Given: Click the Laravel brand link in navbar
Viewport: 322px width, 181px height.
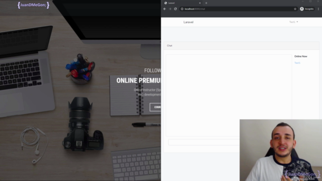Looking at the screenshot, I should click(188, 22).
